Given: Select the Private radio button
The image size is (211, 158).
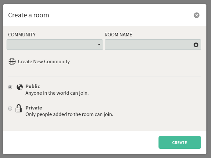Looking at the screenshot, I should click(10, 109).
